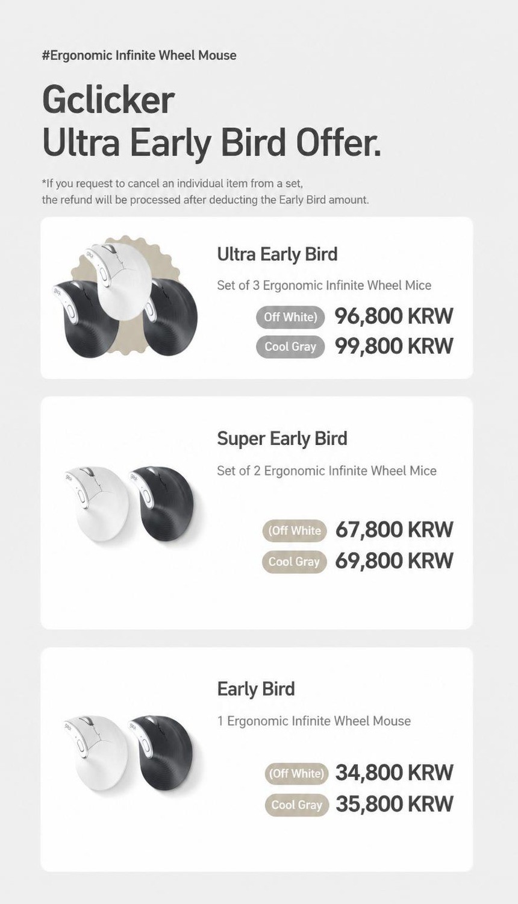
Task: Click the Ultra Early Bird mouse trio image
Action: tap(125, 298)
